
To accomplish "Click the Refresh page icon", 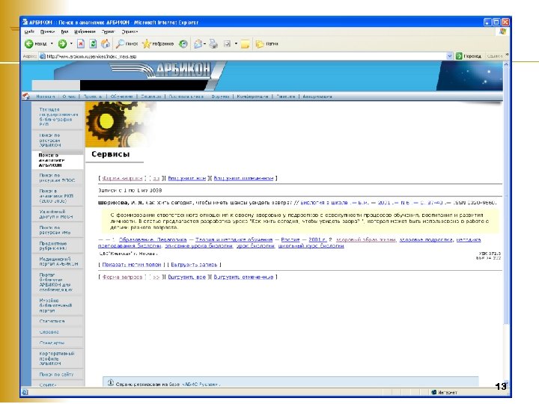I will click(93, 43).
